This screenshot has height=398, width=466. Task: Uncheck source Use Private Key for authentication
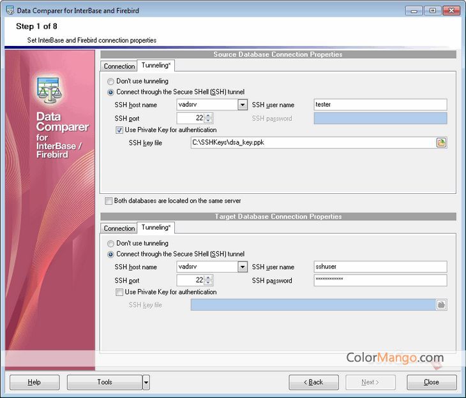tap(119, 130)
